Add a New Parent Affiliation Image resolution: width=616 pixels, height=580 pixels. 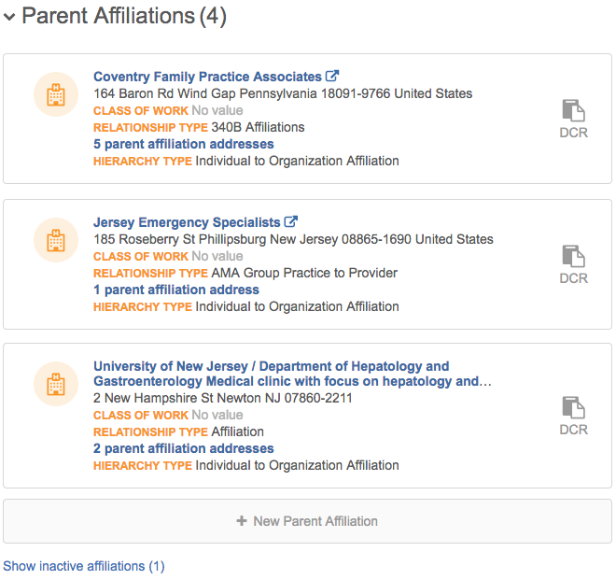(307, 521)
